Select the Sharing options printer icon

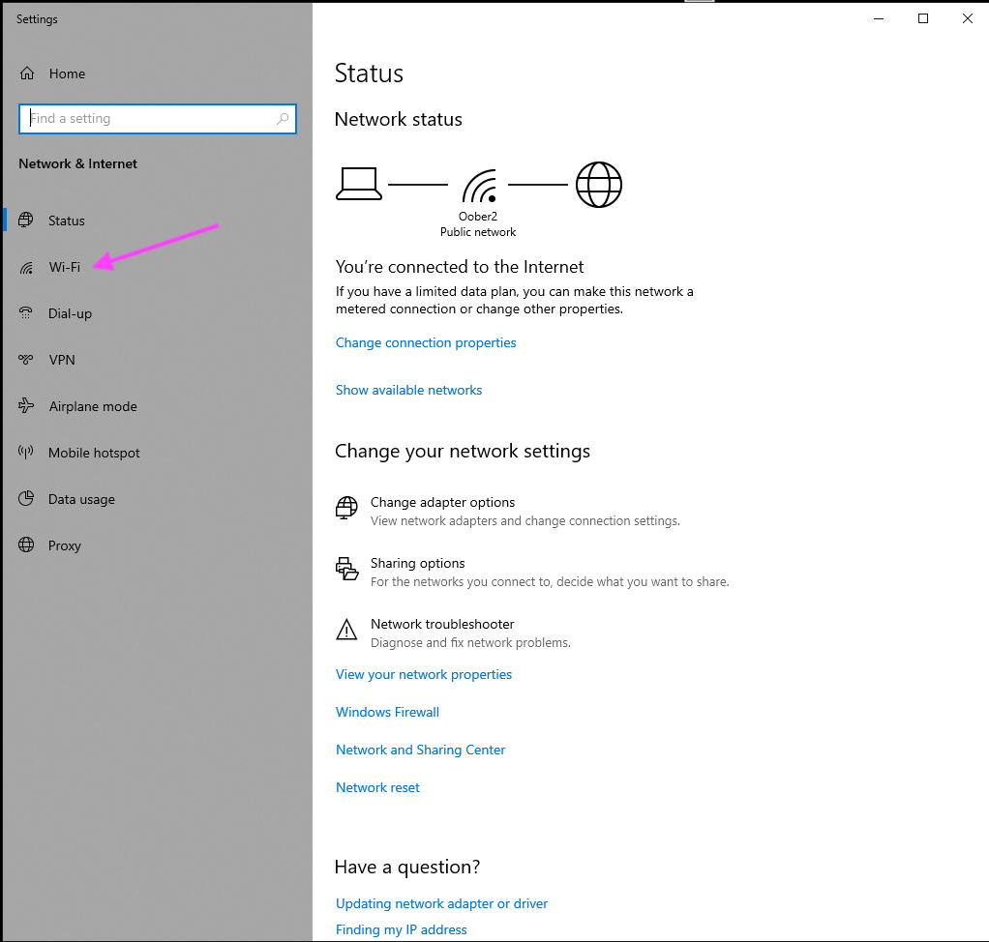click(346, 569)
